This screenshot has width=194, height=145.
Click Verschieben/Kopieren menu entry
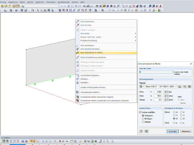coord(106,76)
